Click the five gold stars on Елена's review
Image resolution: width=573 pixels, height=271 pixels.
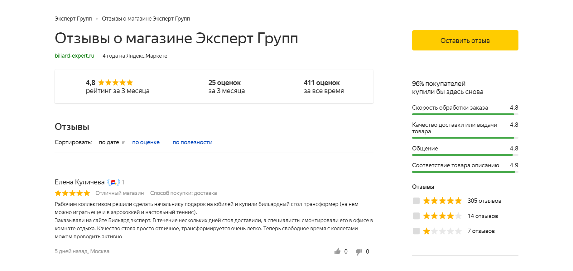72,193
